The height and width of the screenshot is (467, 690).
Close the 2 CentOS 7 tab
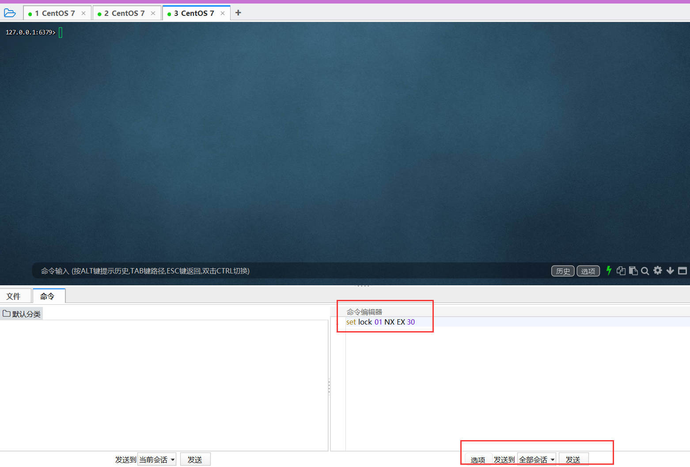[x=153, y=13]
